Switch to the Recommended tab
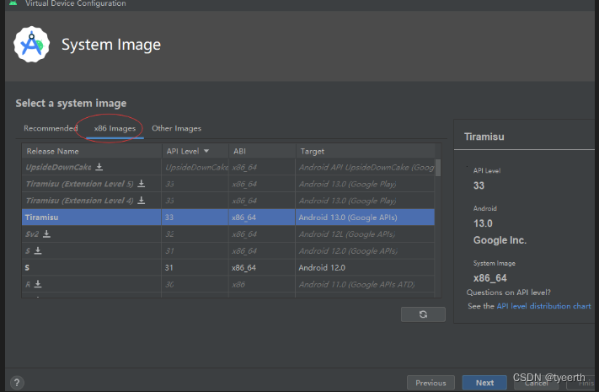The image size is (599, 392). pyautogui.click(x=51, y=128)
